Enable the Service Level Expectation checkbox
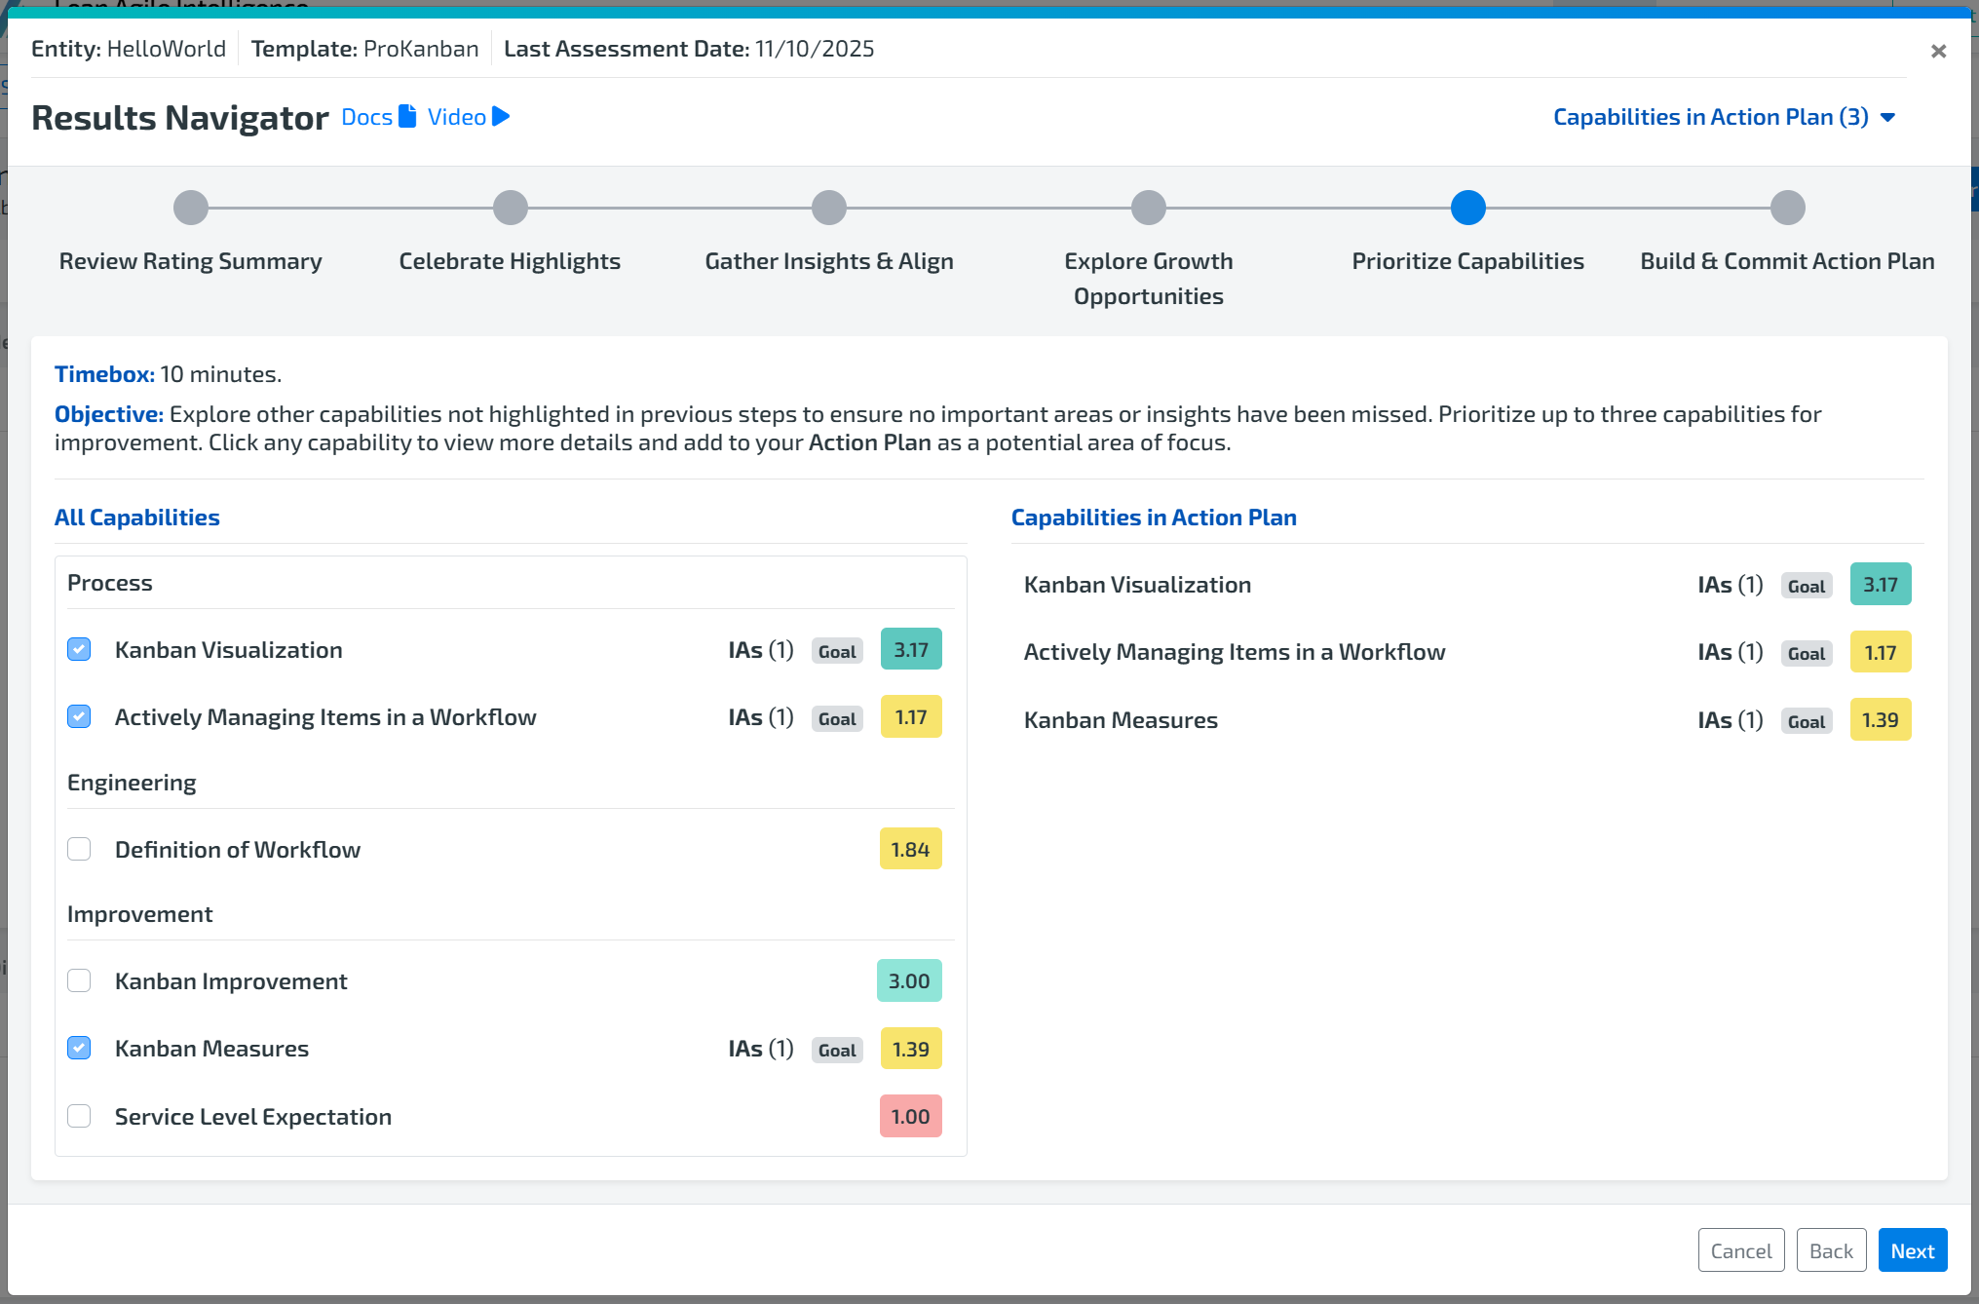Viewport: 1979px width, 1304px height. pyautogui.click(x=80, y=1117)
